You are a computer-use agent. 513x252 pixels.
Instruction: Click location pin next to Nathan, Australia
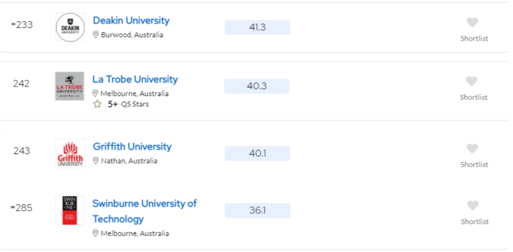point(95,161)
